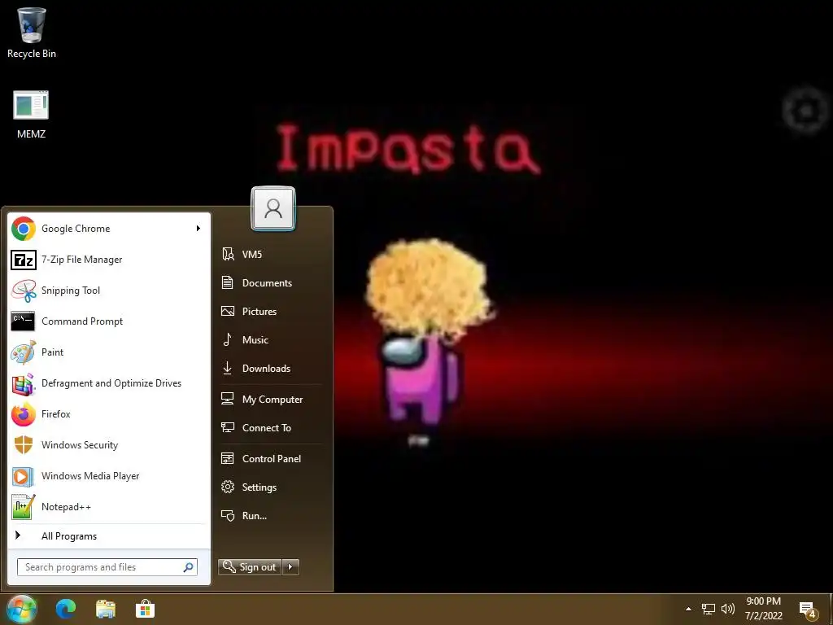Open My Computer
833x625 pixels.
(270, 399)
